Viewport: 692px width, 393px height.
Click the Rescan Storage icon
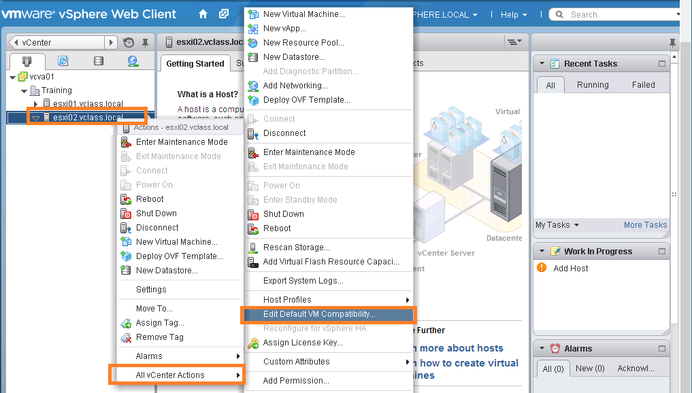tap(253, 247)
